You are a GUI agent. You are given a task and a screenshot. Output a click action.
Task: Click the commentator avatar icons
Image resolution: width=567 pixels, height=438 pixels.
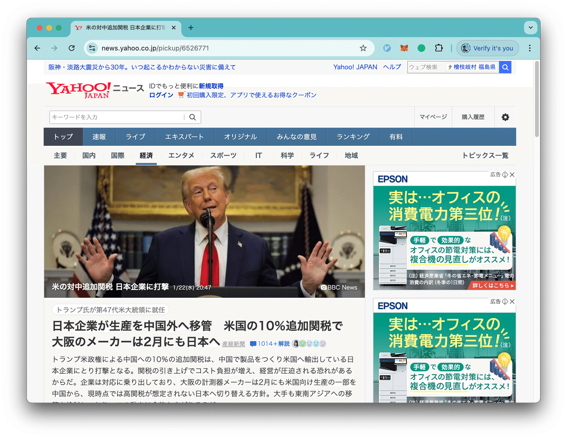coord(309,344)
